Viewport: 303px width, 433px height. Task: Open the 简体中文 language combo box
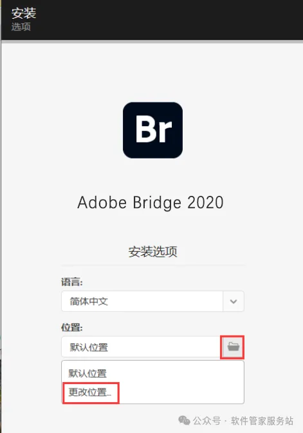pyautogui.click(x=152, y=302)
